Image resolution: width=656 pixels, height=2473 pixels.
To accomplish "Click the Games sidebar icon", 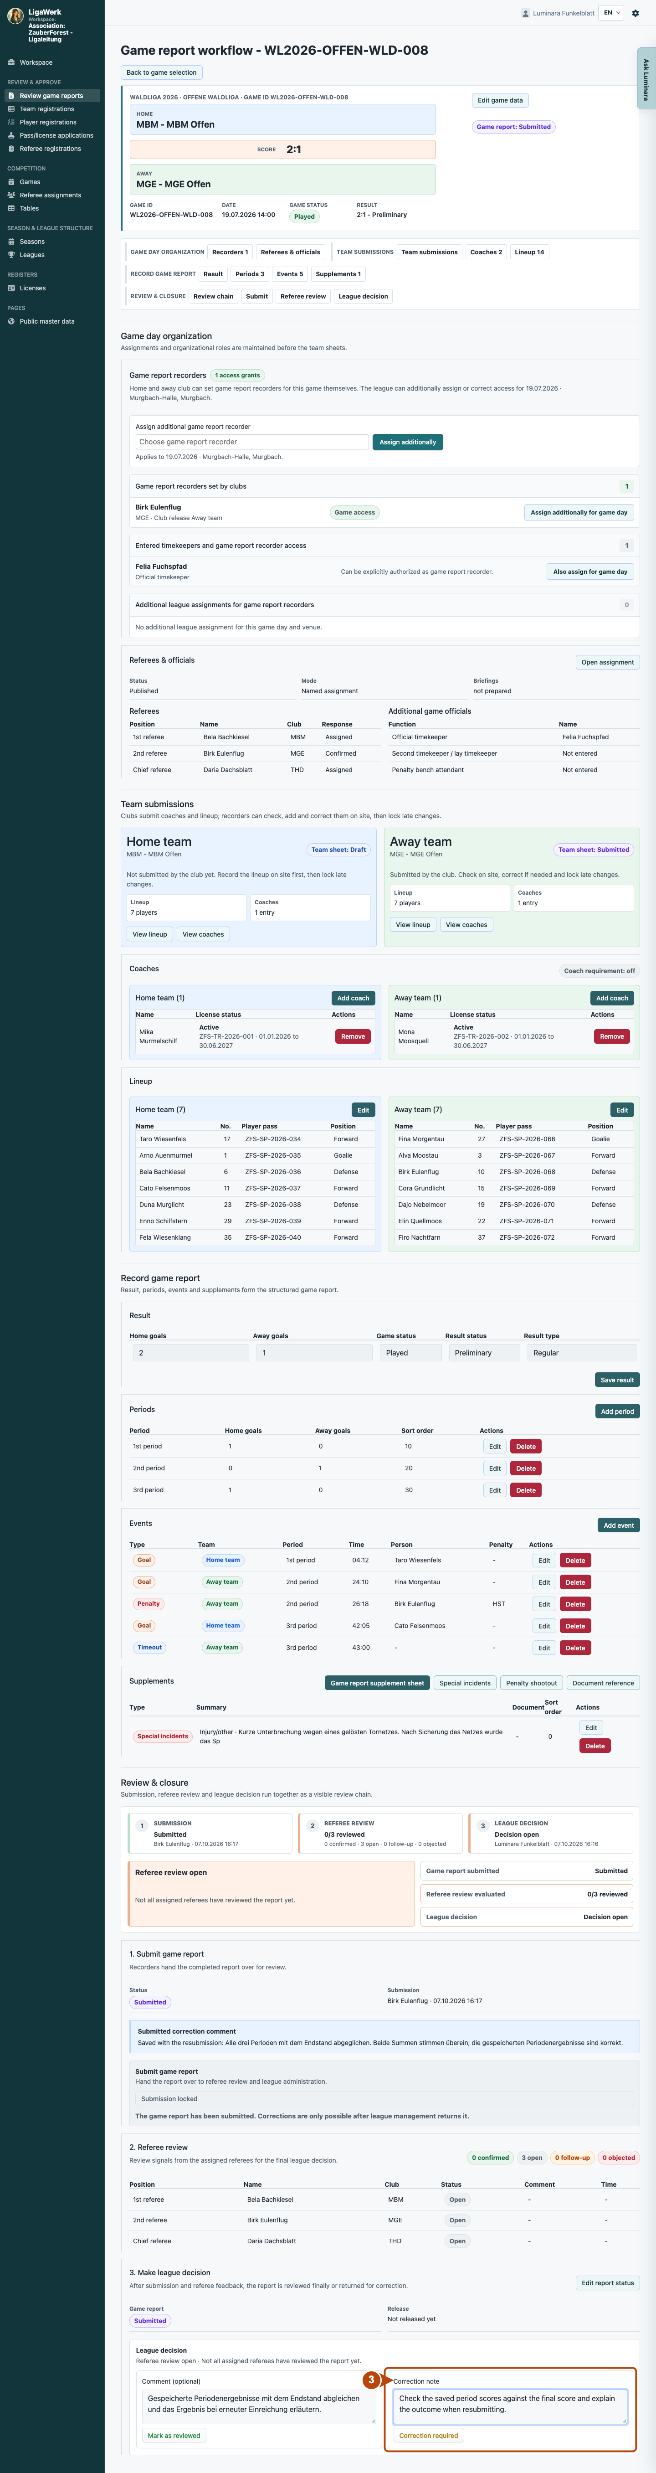I will tap(11, 181).
